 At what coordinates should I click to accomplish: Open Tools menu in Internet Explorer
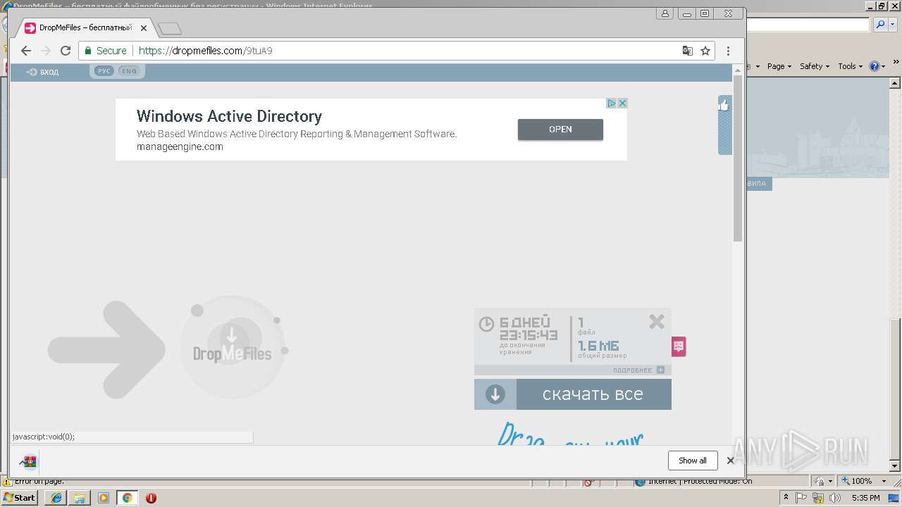click(849, 66)
